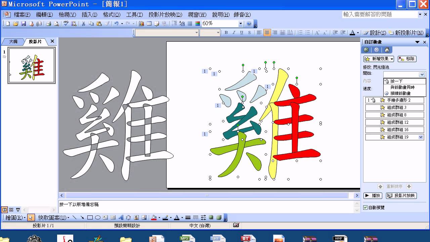The image size is (430, 242).
Task: Insert clip art from the drawing toolbar
Action: click(x=136, y=218)
